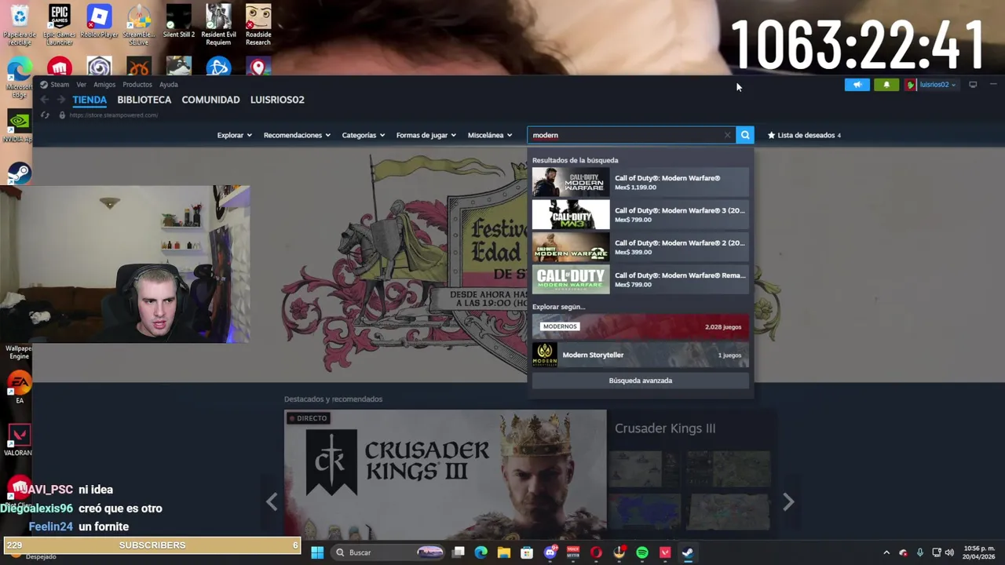The height and width of the screenshot is (565, 1005).
Task: Open the StreamElements SE.Live desktop icon
Action: tap(139, 24)
